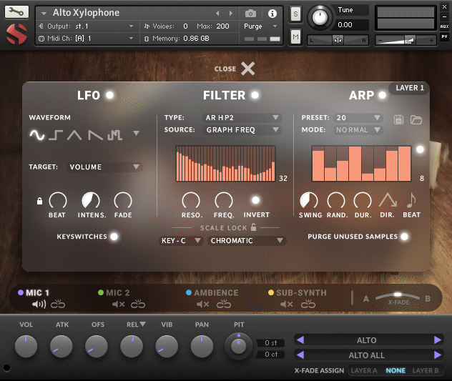Select the square LFO waveform
Screen dimensions: 452x381
56,135
